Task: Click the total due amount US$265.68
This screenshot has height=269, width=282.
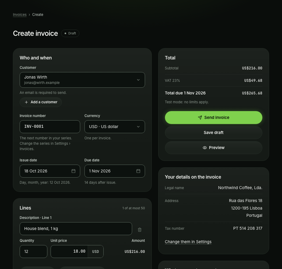Action: [x=252, y=93]
